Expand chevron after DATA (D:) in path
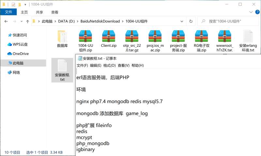 click(78, 21)
